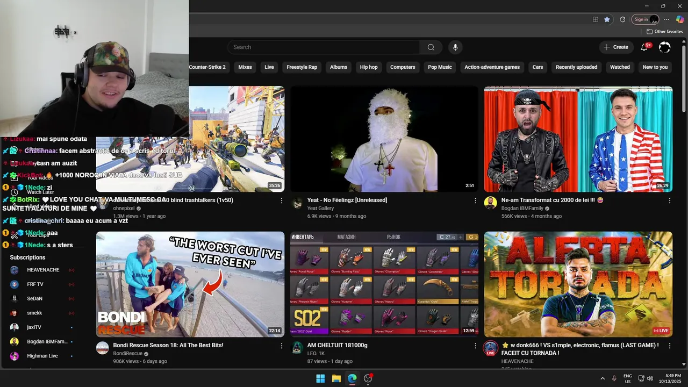Select the Action-adventure games chip
This screenshot has height=387, width=688.
click(x=492, y=67)
